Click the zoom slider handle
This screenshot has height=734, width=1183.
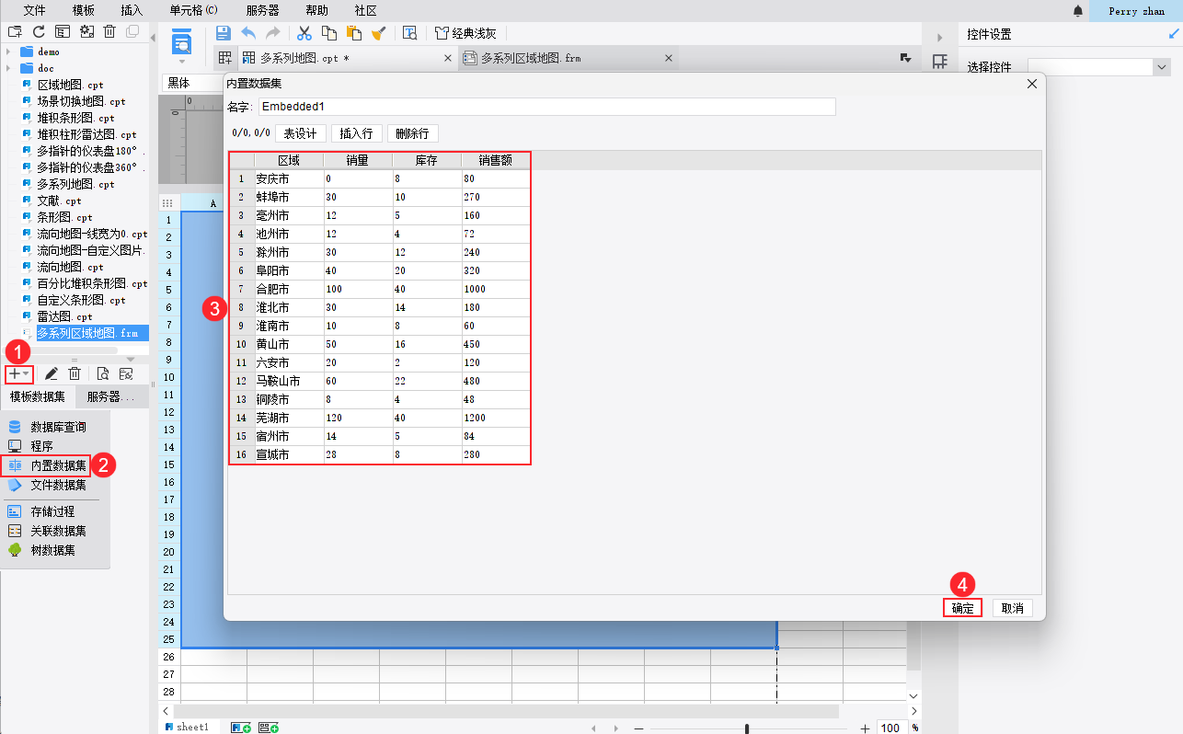(747, 728)
